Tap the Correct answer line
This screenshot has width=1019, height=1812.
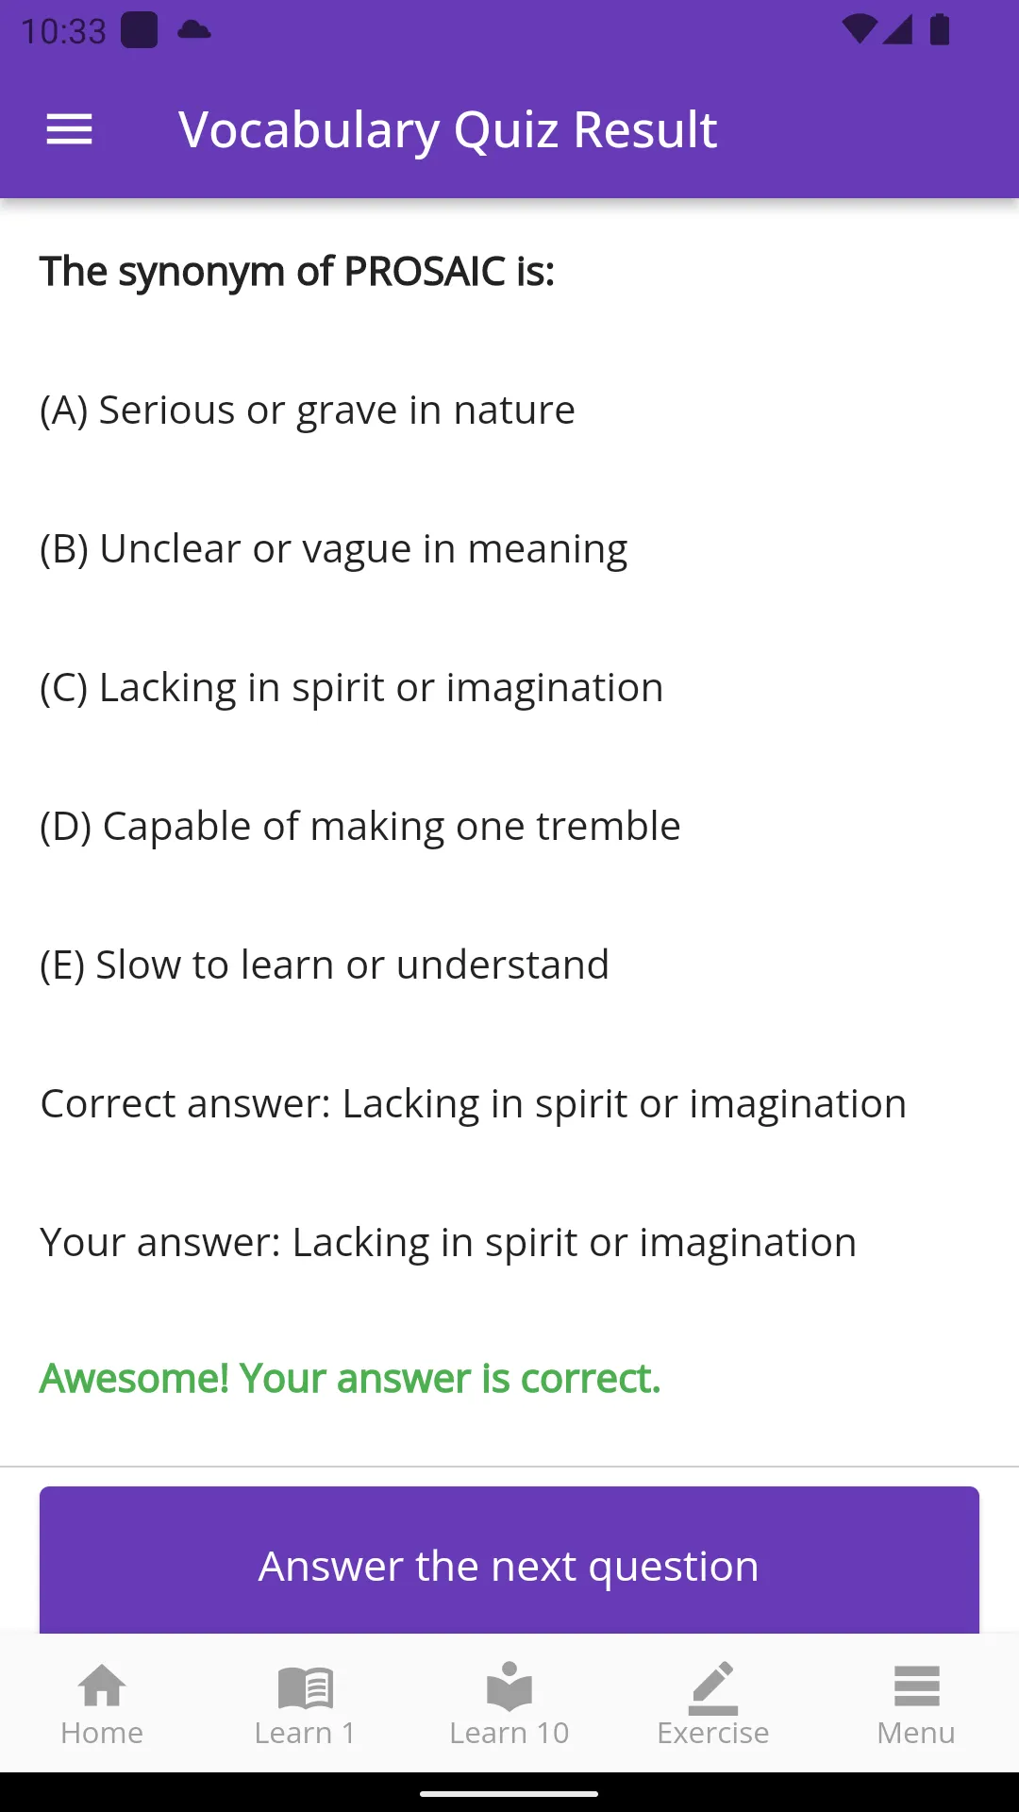[x=474, y=1104]
